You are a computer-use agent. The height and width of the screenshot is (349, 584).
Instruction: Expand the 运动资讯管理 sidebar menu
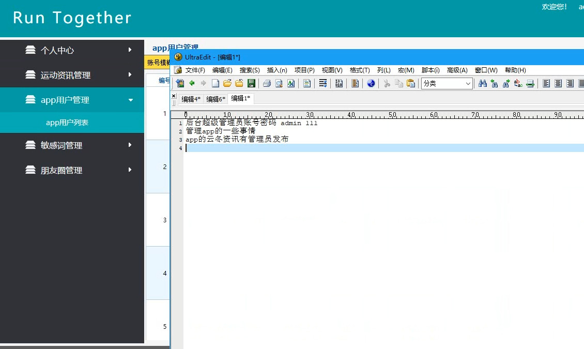pos(72,75)
